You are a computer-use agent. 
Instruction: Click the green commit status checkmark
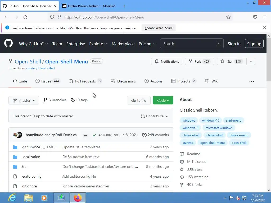pos(94,135)
